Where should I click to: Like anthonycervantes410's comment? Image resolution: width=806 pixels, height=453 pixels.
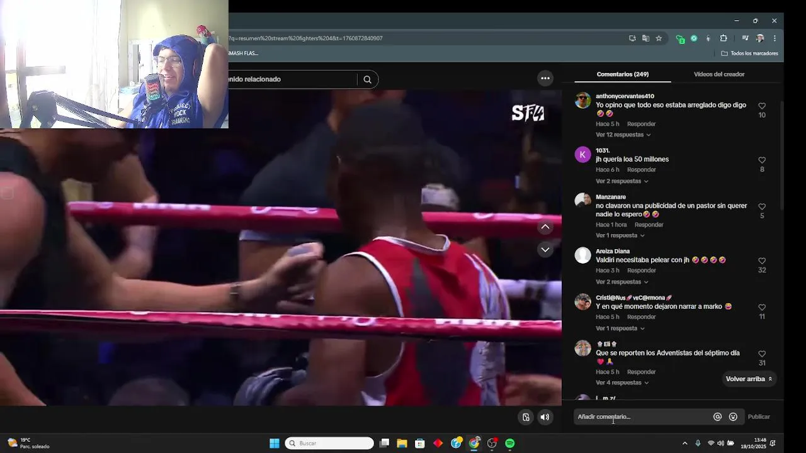762,106
